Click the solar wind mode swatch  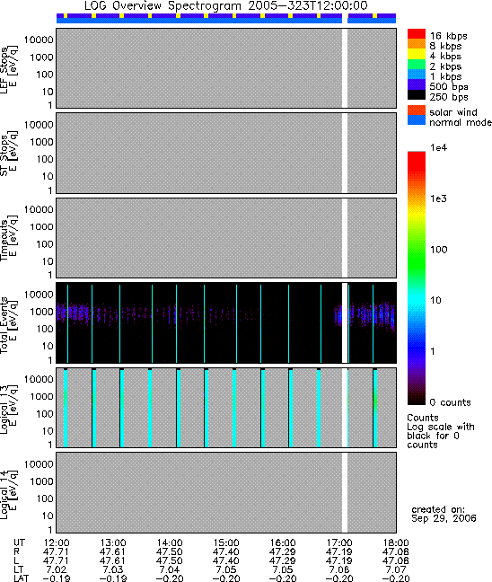click(417, 110)
